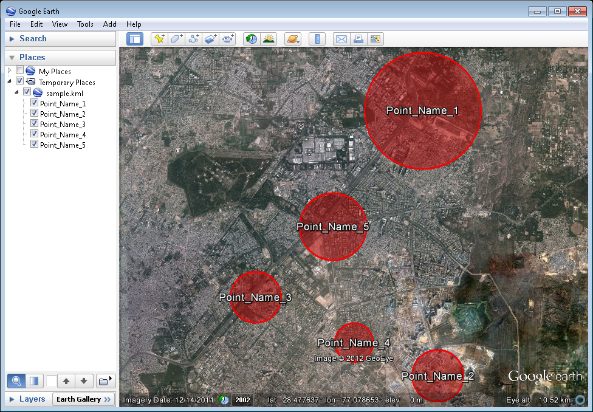Toggle the sidebar visibility button
593x412 pixels.
click(x=135, y=39)
